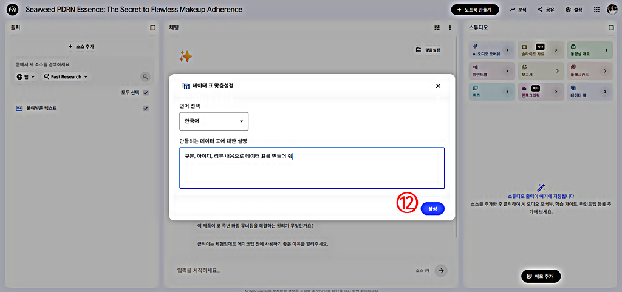Open the Fast Research mode dropdown
The height and width of the screenshot is (292, 622).
66,76
